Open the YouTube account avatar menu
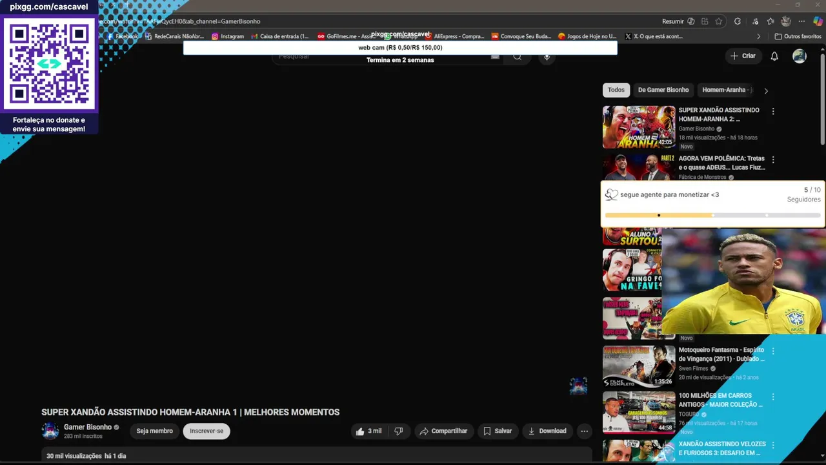Screen dimensions: 826x465 [x=800, y=56]
